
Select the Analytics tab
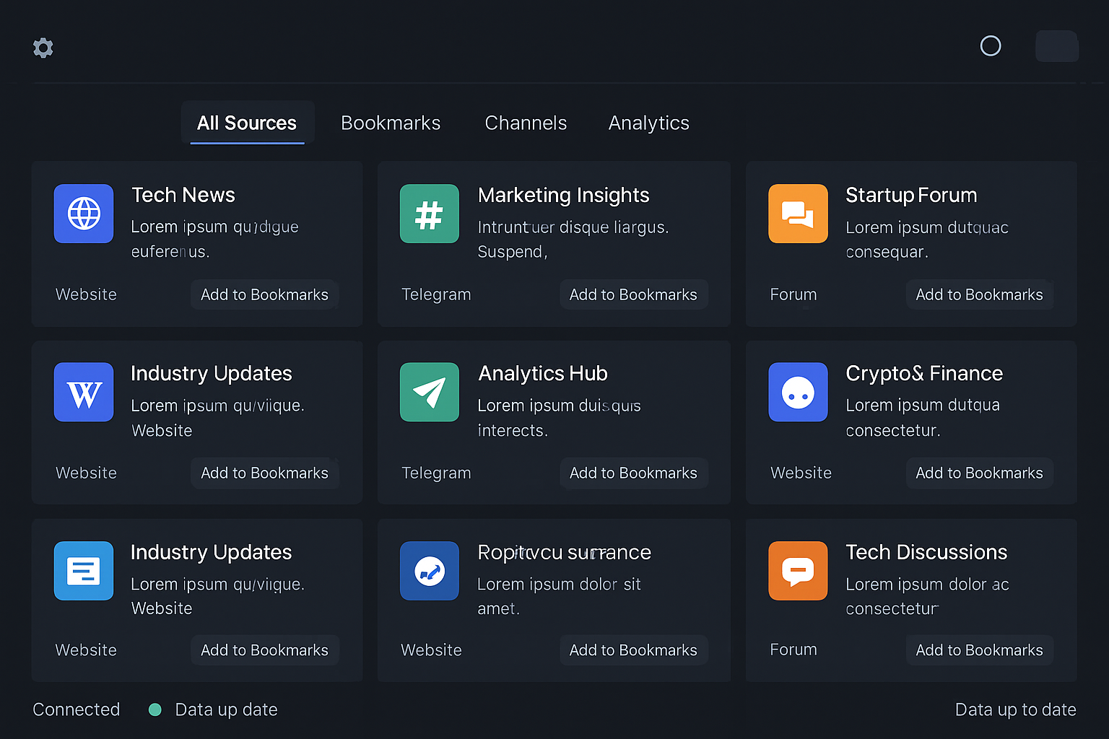[x=648, y=123]
